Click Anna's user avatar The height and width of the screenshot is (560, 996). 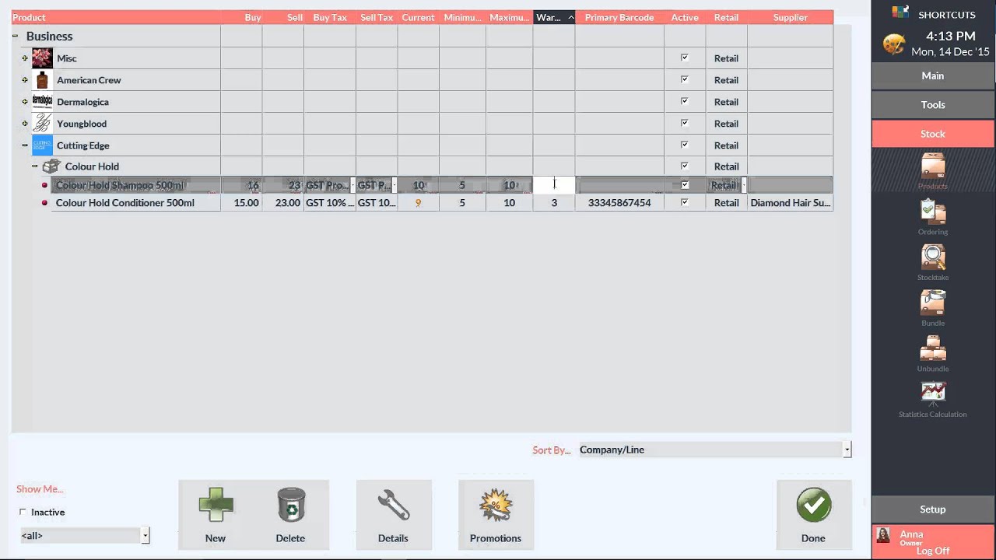pyautogui.click(x=883, y=536)
